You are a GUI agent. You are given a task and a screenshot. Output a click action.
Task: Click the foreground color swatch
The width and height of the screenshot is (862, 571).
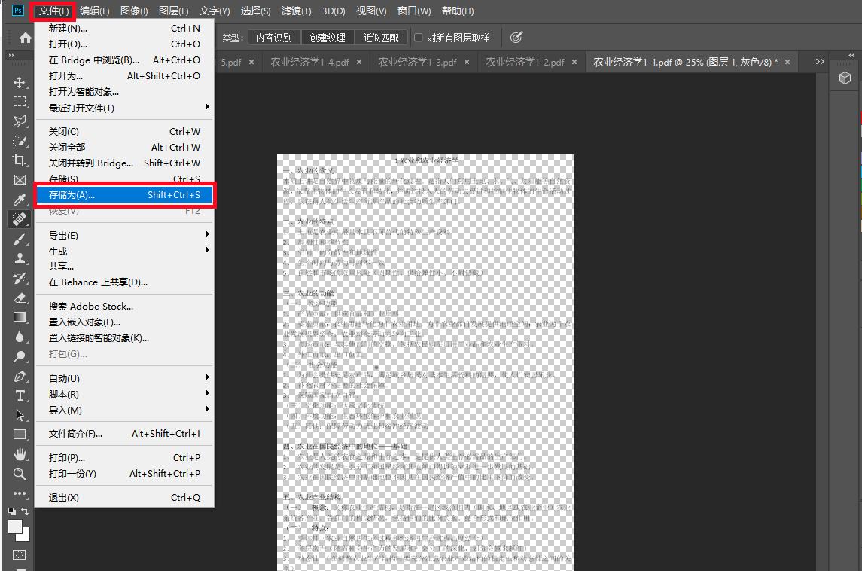click(15, 527)
